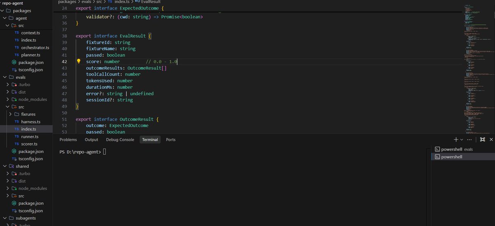Click the powershell evals terminal icon
495x226 pixels.
tap(437, 149)
